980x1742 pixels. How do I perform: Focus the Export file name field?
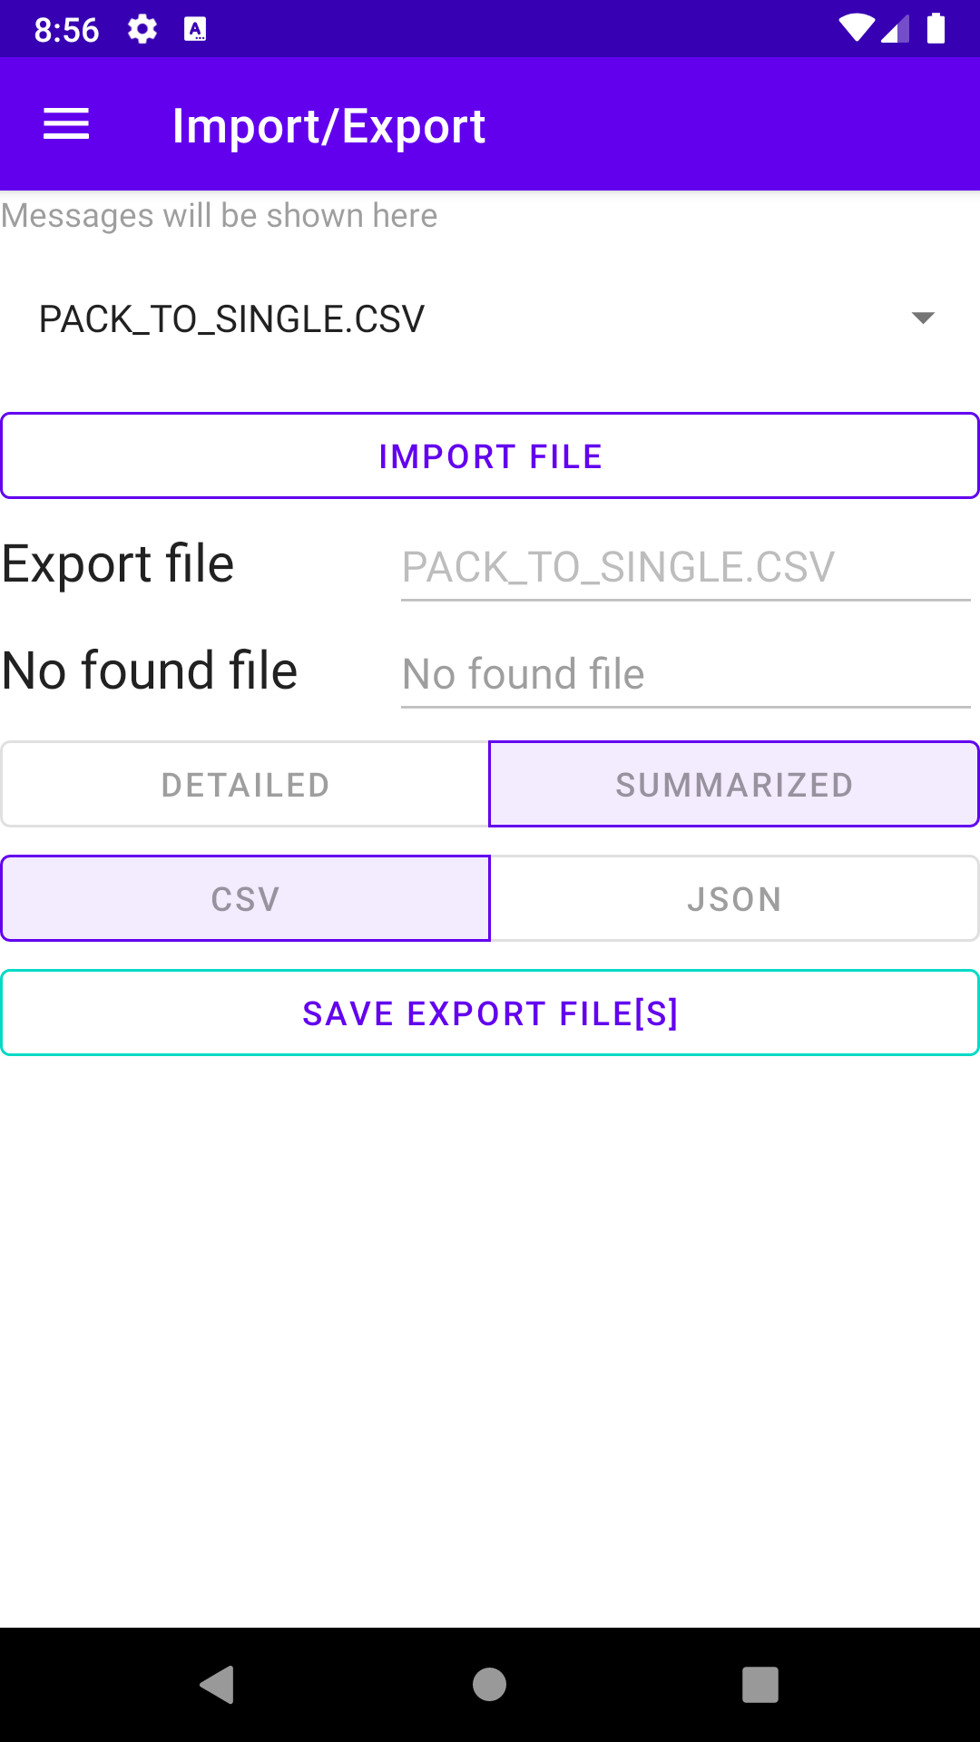pos(685,568)
